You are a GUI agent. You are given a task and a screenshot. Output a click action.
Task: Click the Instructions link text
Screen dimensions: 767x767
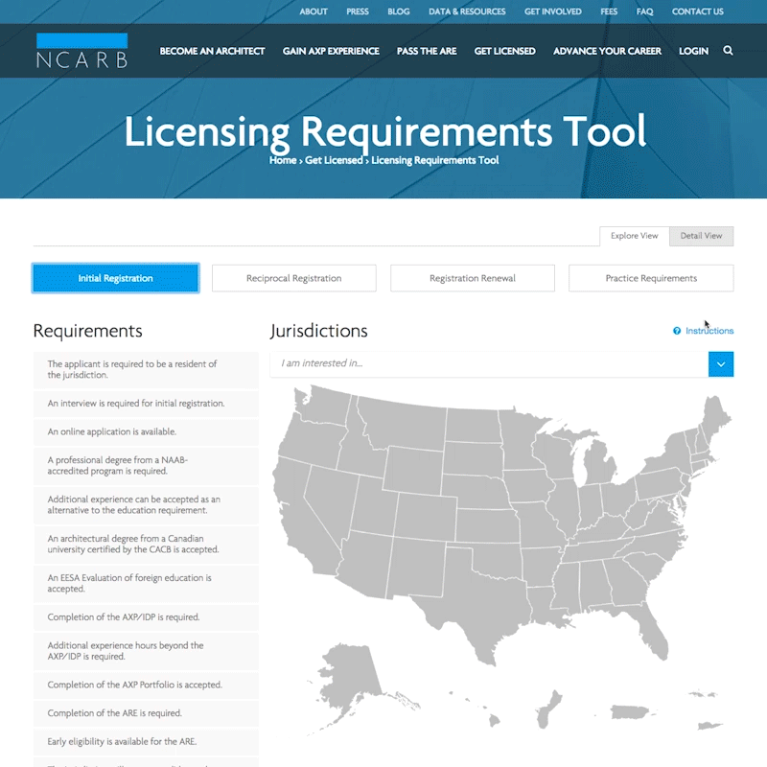click(709, 331)
